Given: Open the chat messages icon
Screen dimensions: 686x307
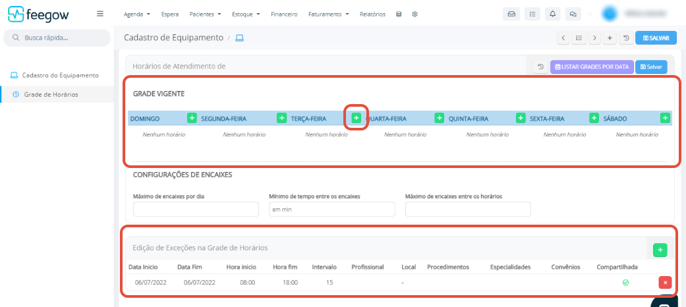Looking at the screenshot, I should pos(573,14).
